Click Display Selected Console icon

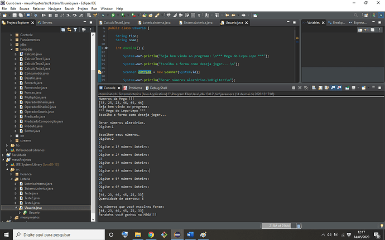(354, 88)
